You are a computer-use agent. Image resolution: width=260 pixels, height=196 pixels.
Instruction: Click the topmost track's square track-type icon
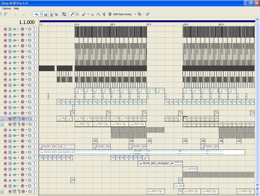coord(10,29)
